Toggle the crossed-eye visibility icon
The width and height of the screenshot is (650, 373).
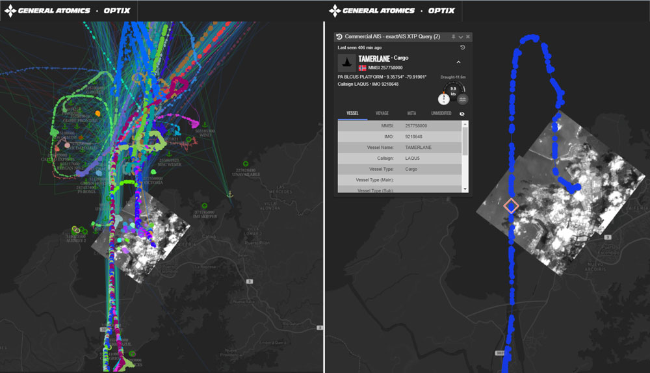461,114
